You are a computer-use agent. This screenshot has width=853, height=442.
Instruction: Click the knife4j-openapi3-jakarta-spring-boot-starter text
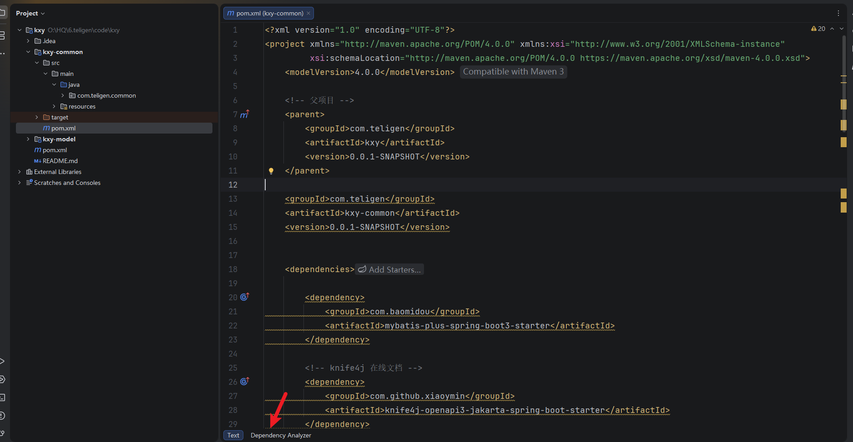[x=495, y=410]
